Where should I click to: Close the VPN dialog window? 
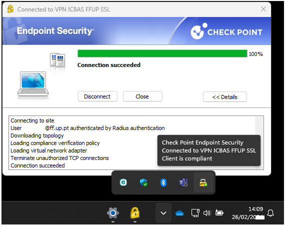point(263,9)
